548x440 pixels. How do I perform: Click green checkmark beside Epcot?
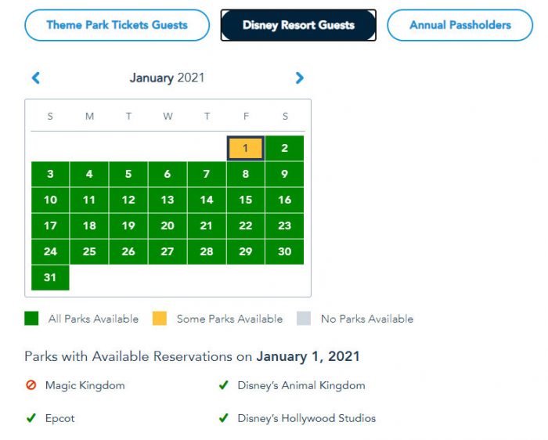pyautogui.click(x=31, y=418)
